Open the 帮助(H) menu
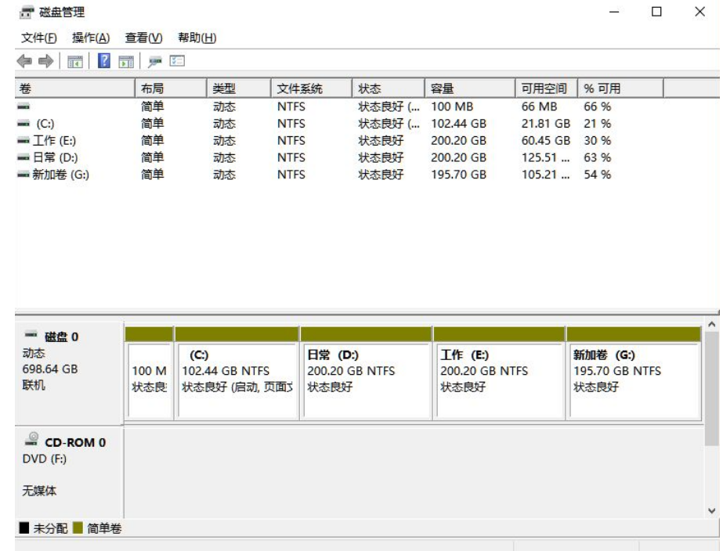The height and width of the screenshot is (551, 723). (x=197, y=38)
